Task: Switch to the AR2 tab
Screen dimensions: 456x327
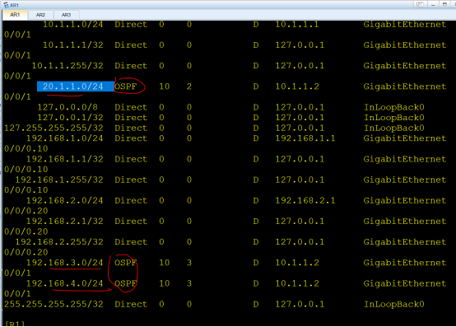Action: 40,15
